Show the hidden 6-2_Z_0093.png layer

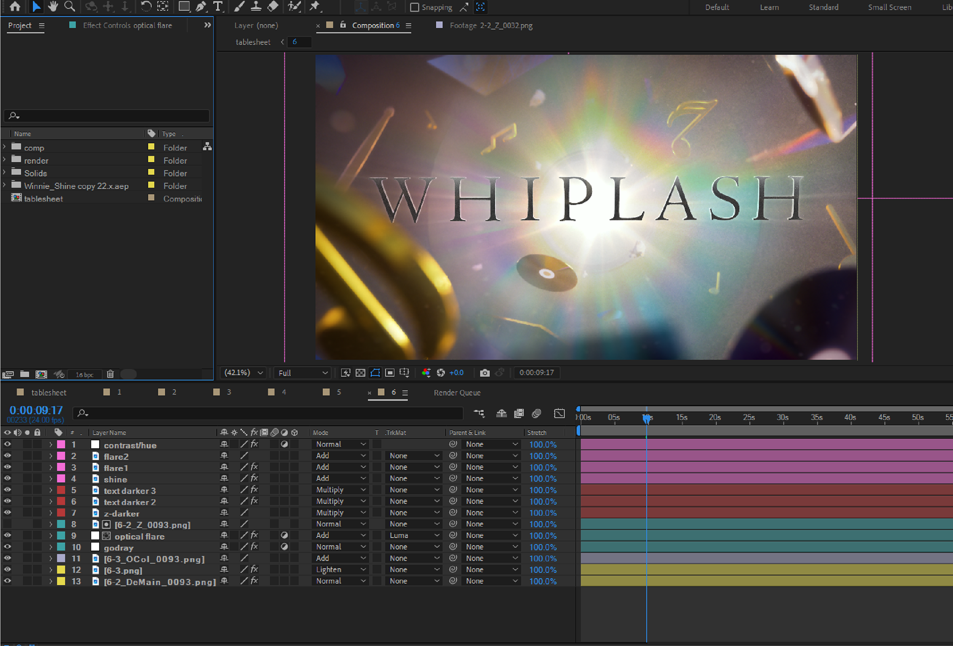pyautogui.click(x=7, y=524)
